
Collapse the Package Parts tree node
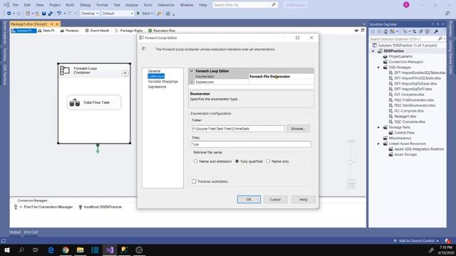[x=378, y=127]
